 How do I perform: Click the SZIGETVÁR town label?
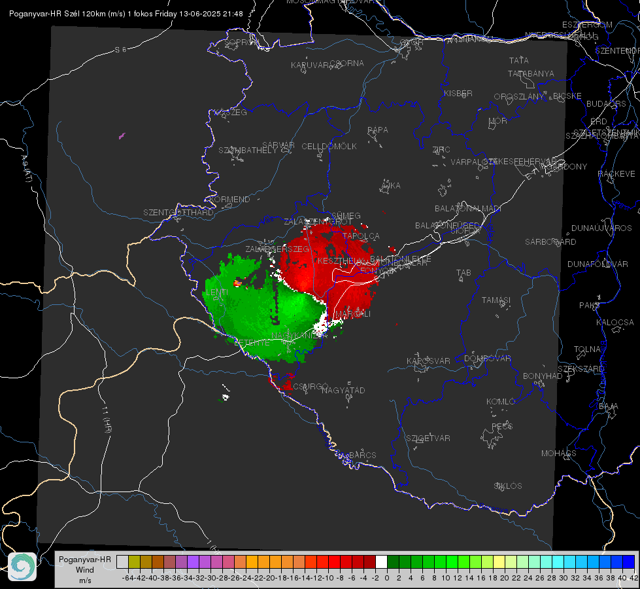428,438
